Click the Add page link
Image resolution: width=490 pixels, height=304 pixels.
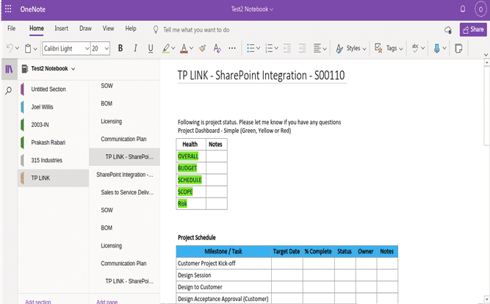click(x=107, y=301)
